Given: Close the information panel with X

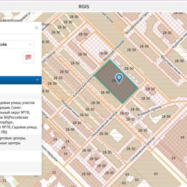Looking at the screenshot, I should [x=36, y=28].
